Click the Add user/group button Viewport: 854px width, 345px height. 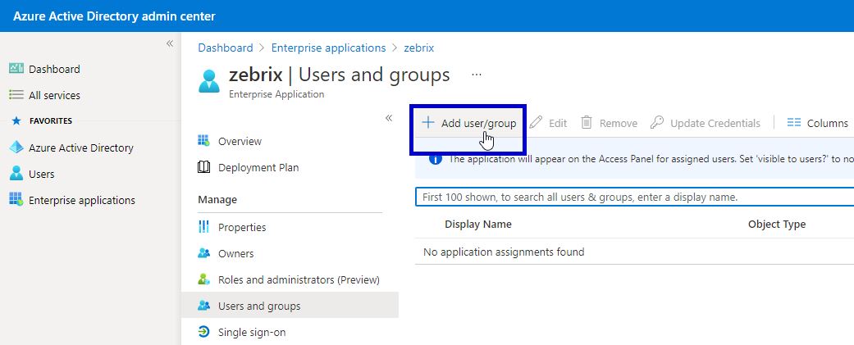[468, 123]
